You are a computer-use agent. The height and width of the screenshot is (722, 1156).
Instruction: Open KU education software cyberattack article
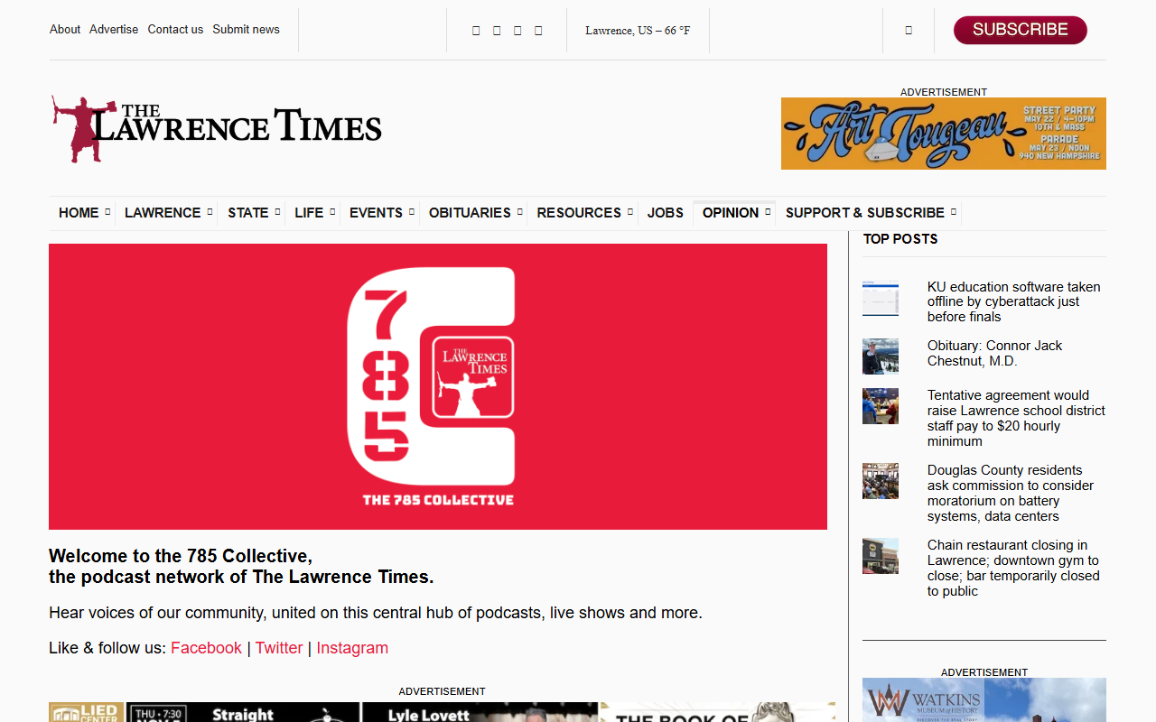click(x=1014, y=301)
